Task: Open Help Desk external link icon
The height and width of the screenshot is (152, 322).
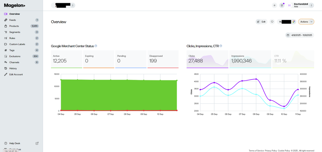Action: 37,143
